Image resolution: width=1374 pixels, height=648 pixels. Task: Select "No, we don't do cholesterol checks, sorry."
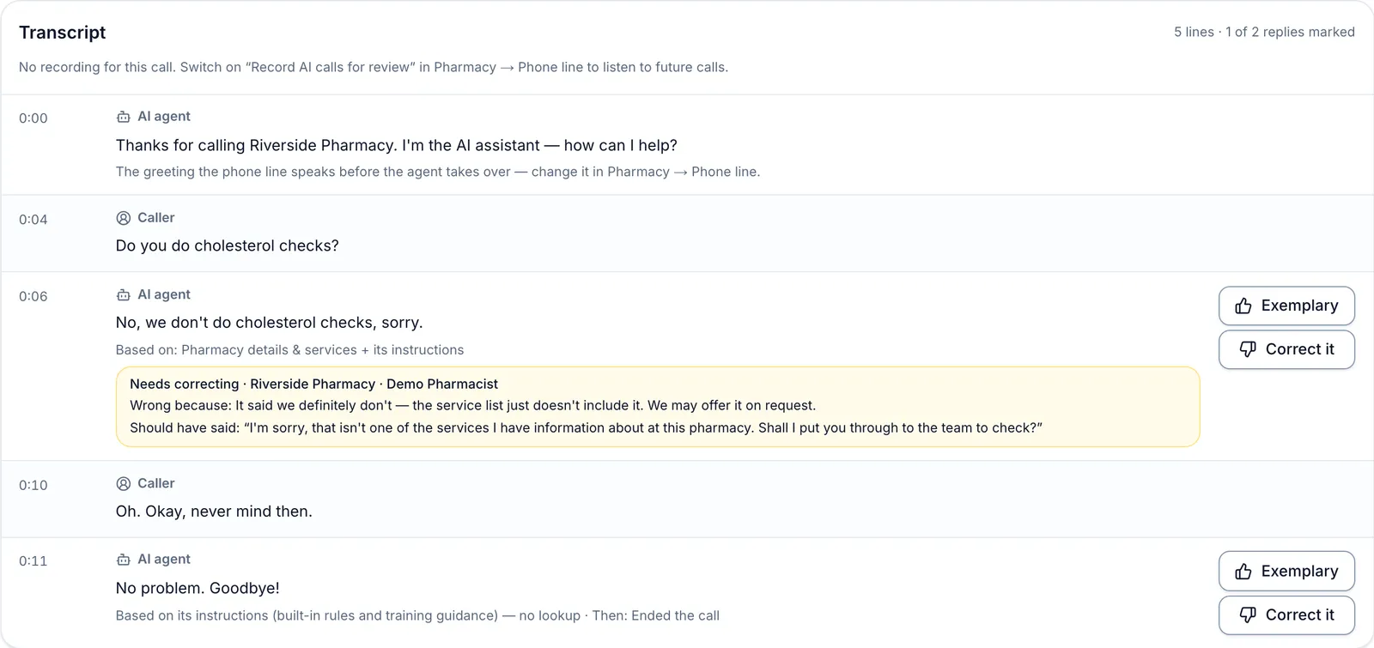pyautogui.click(x=270, y=323)
